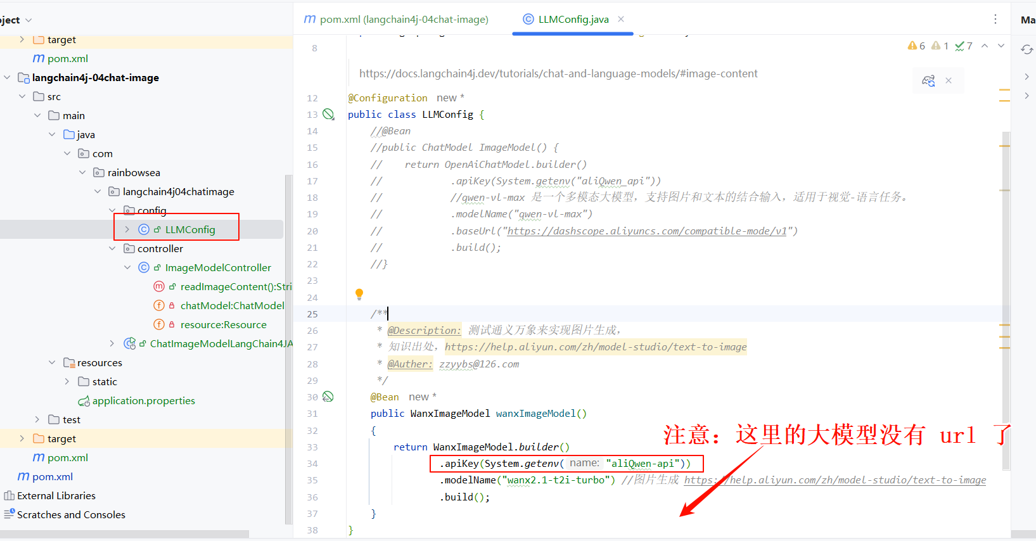1036x541 pixels.
Task: Jump to previous highlighted problem arrow
Action: coord(985,46)
